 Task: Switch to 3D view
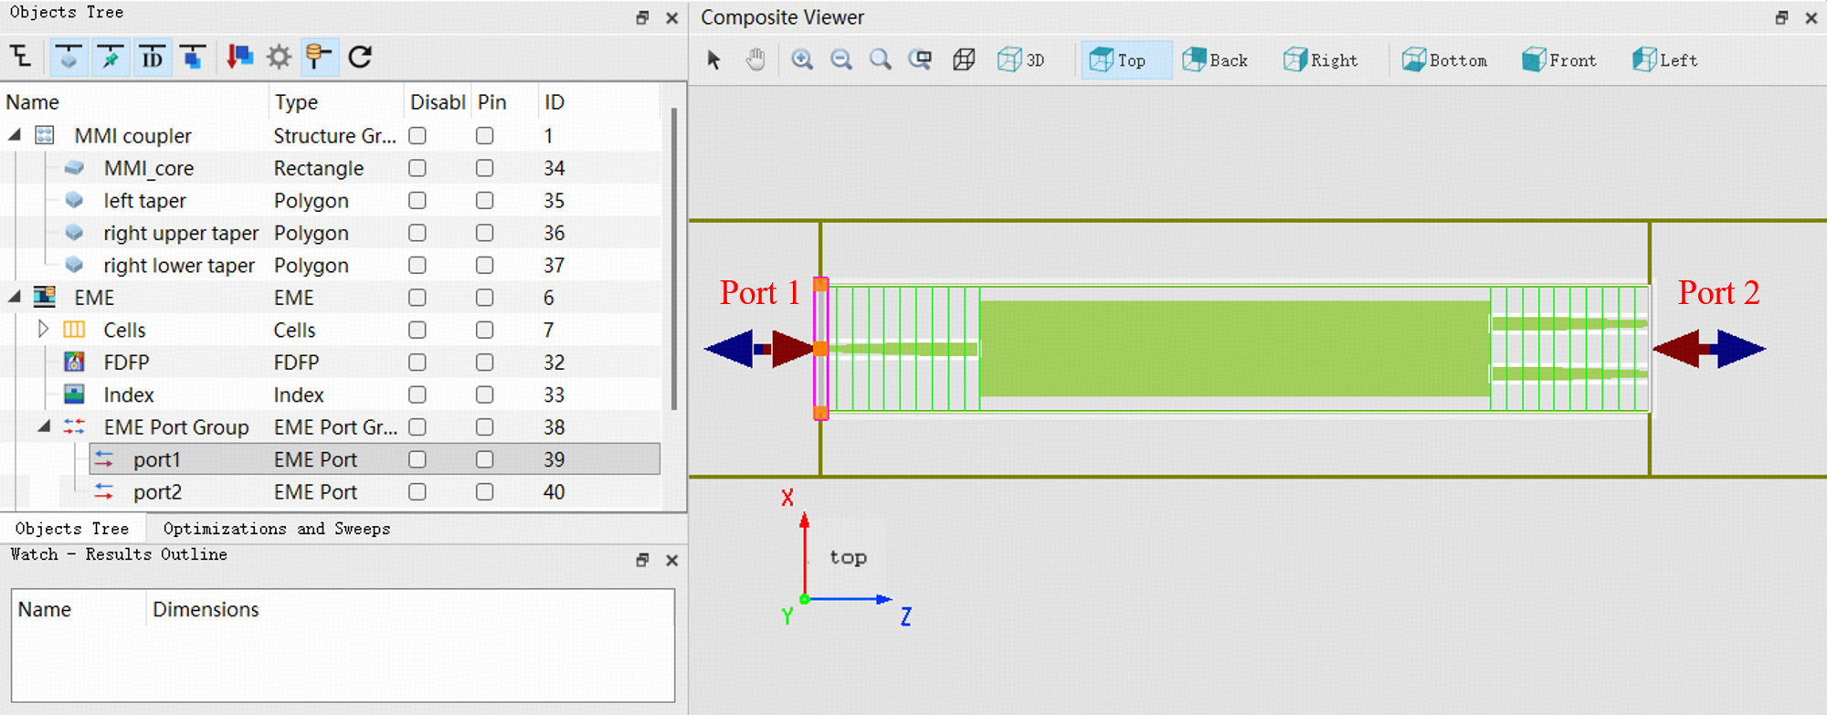pos(1021,60)
